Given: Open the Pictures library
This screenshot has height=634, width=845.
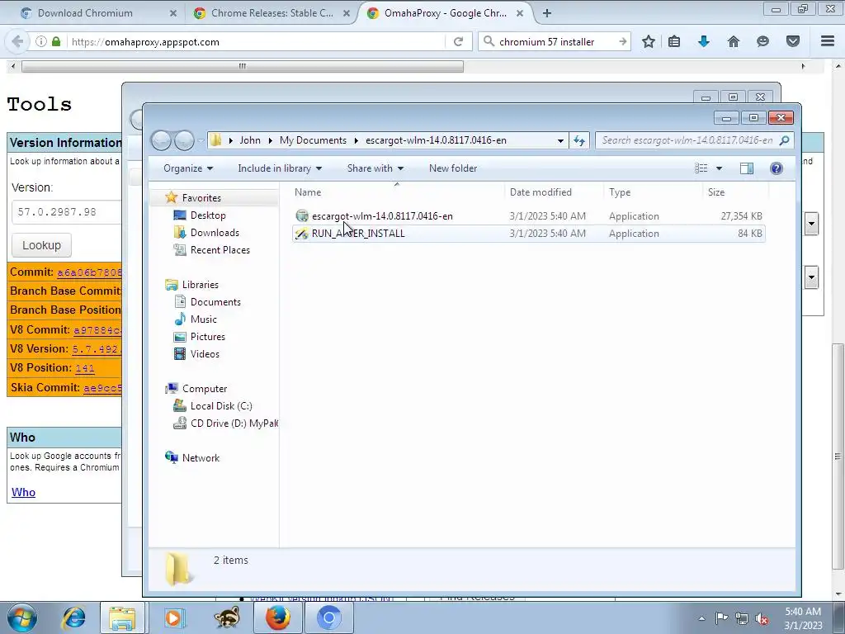Looking at the screenshot, I should point(207,337).
